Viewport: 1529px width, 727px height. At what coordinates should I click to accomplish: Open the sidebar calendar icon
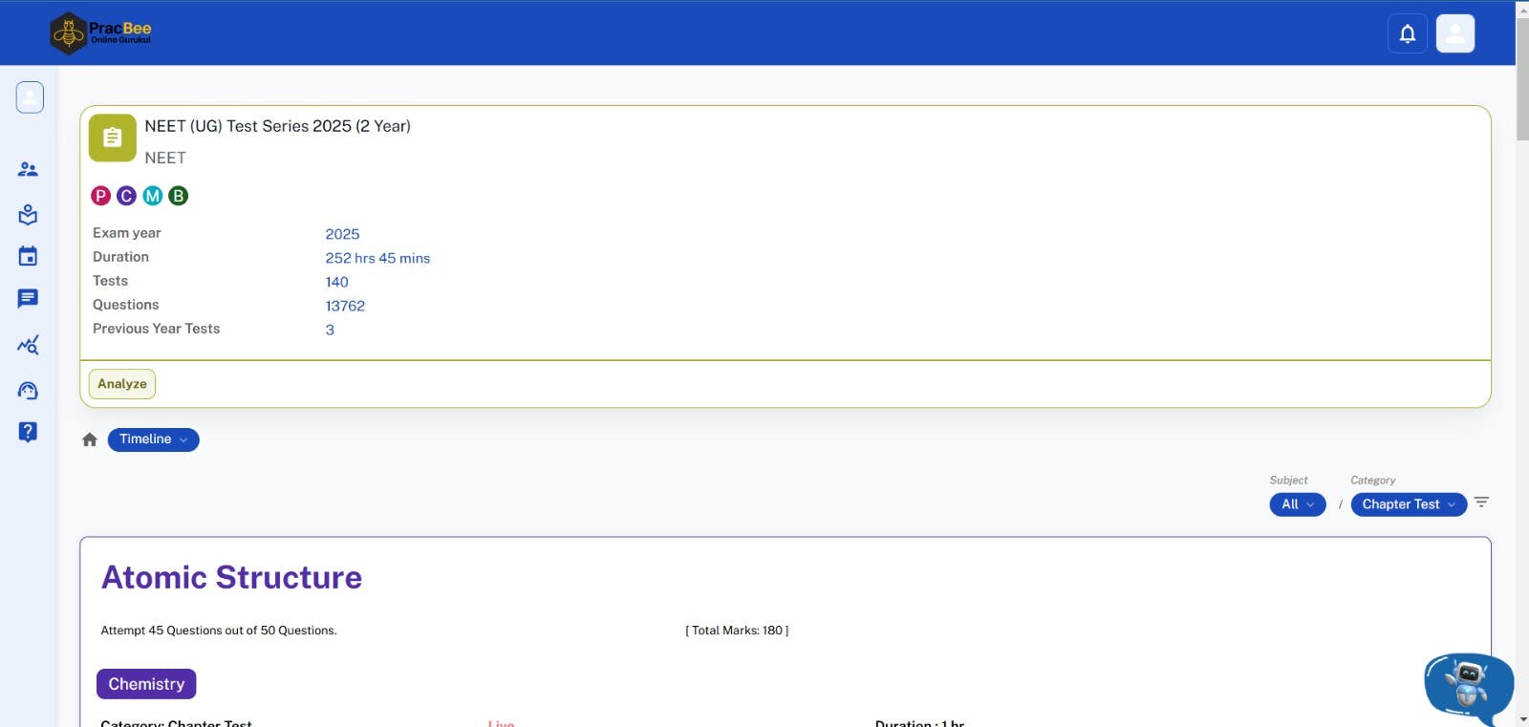click(x=28, y=256)
